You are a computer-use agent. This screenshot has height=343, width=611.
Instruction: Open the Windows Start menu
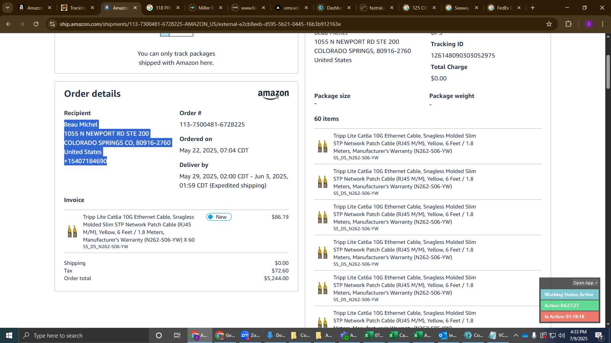(9, 335)
